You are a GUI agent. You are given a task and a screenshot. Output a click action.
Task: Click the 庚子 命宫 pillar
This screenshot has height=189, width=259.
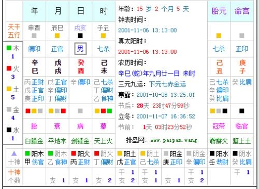click(242, 67)
